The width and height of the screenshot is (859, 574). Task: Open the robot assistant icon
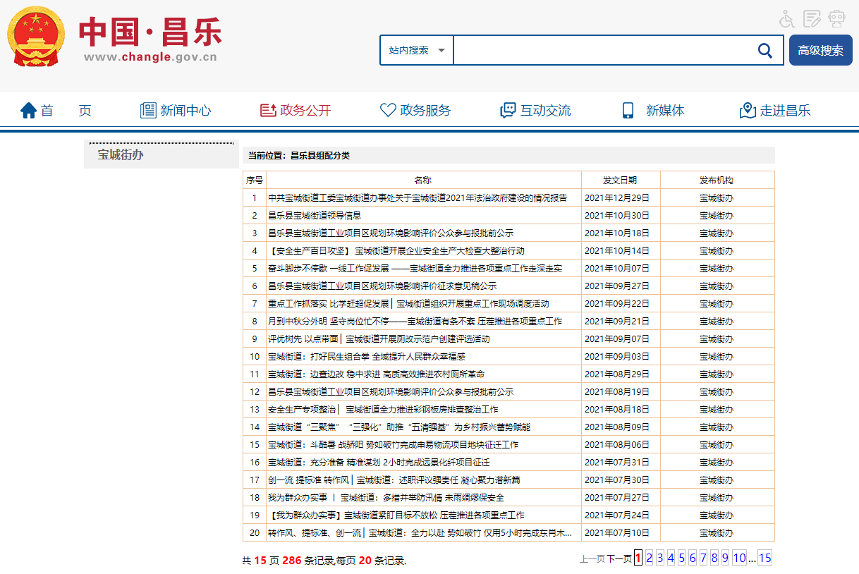[836, 18]
